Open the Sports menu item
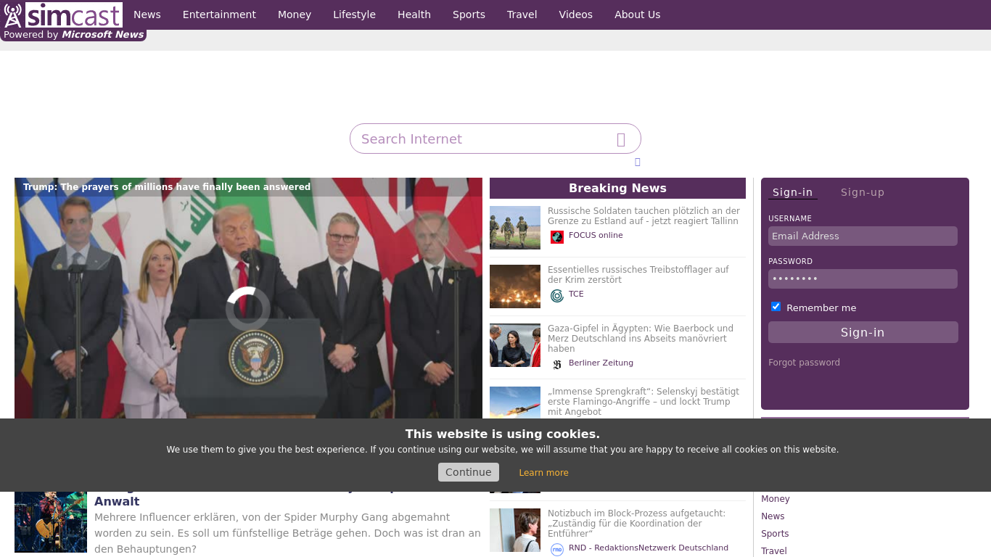 click(469, 15)
